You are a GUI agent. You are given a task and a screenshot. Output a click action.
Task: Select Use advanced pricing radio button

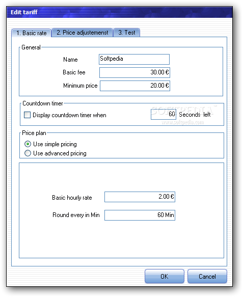pos(28,153)
